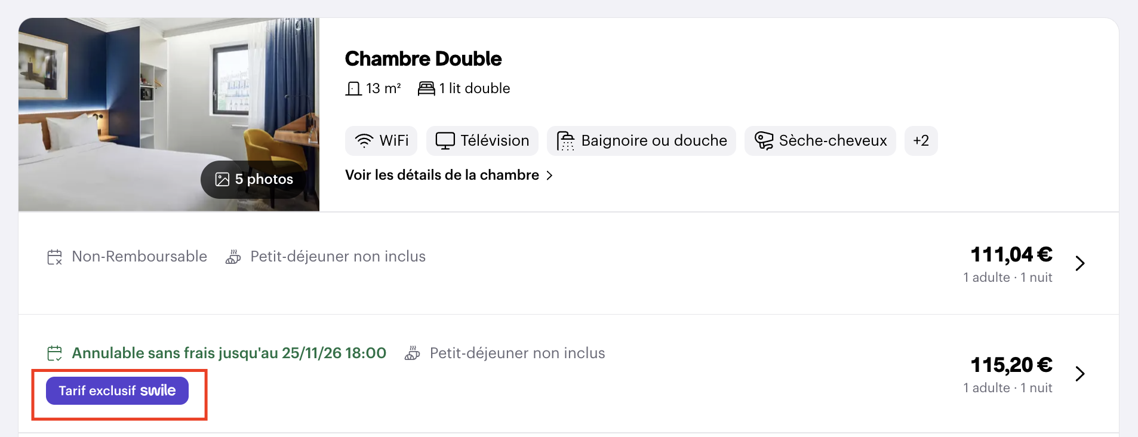Open Voir les détails de la chambre

pos(449,175)
